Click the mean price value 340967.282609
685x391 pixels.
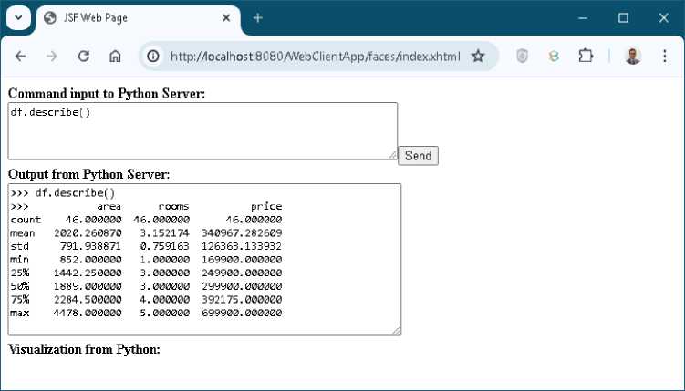pyautogui.click(x=242, y=233)
